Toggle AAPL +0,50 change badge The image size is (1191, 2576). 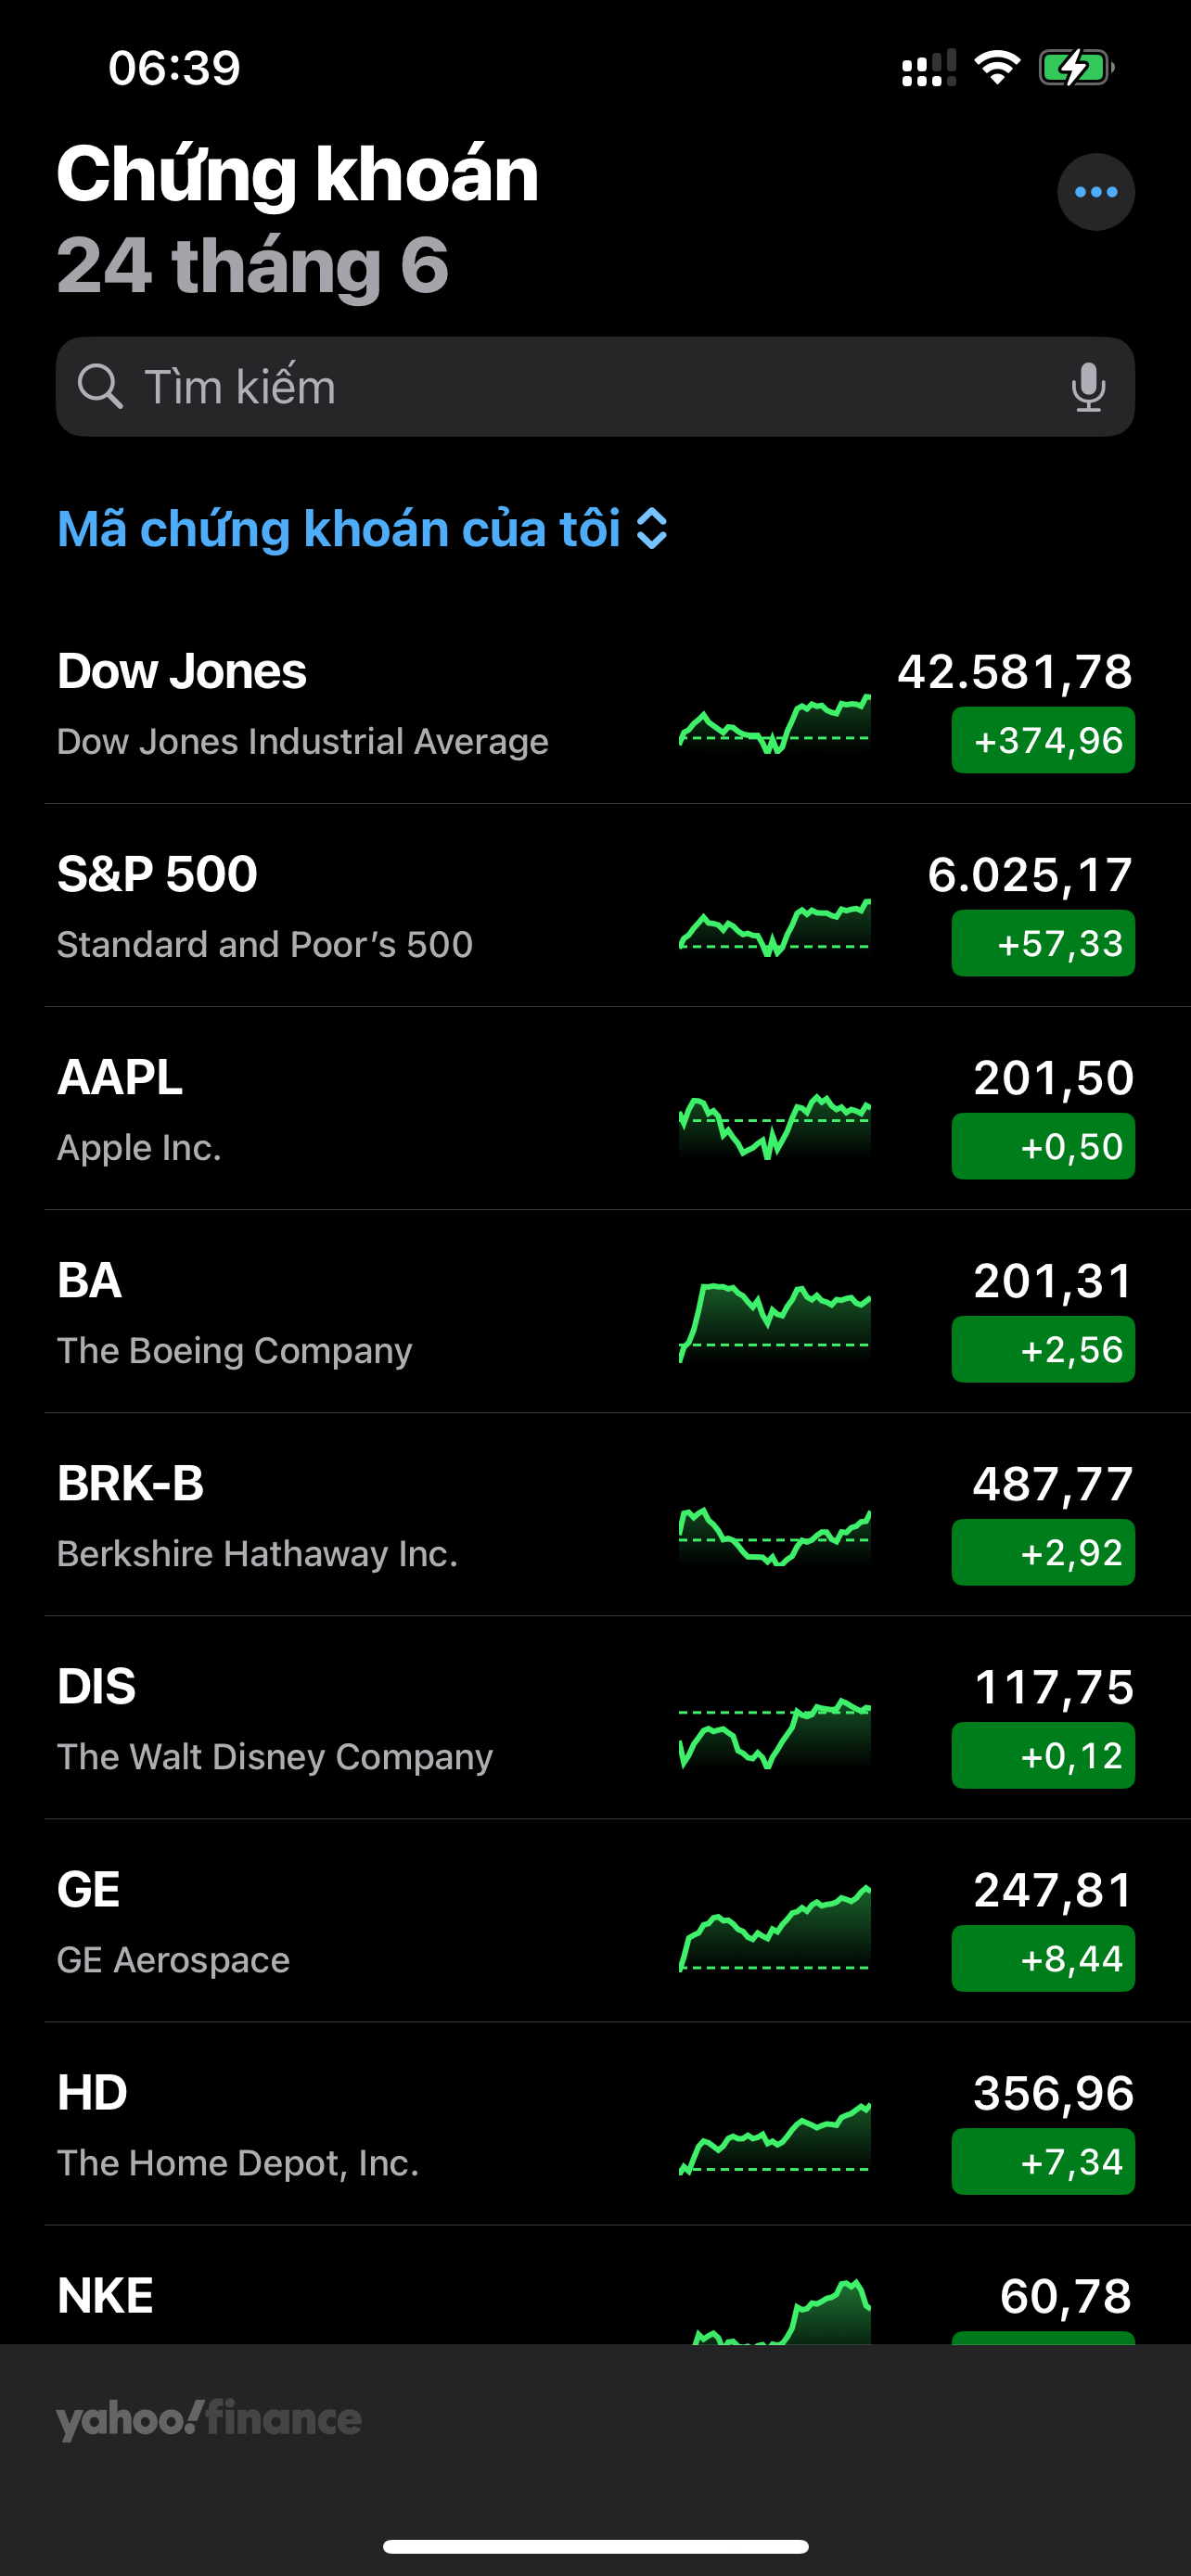click(1042, 1146)
